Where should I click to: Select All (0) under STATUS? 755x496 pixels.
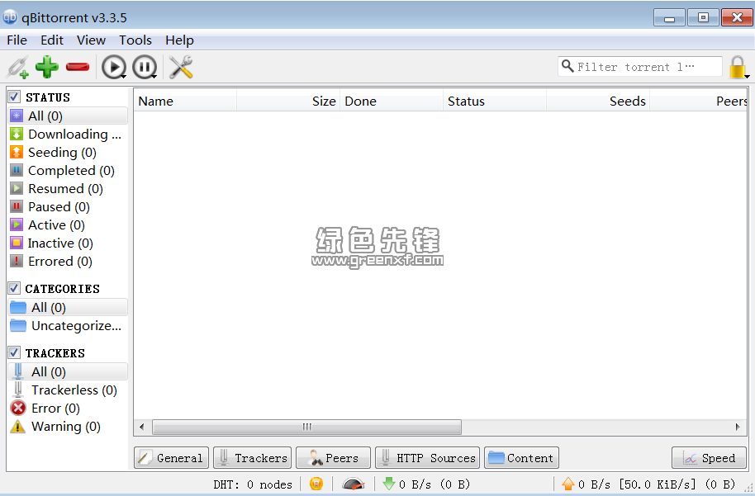pos(68,116)
